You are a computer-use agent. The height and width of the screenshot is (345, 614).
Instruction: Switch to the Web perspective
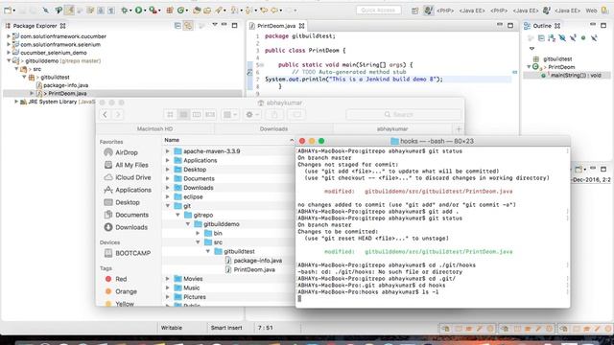[591, 11]
